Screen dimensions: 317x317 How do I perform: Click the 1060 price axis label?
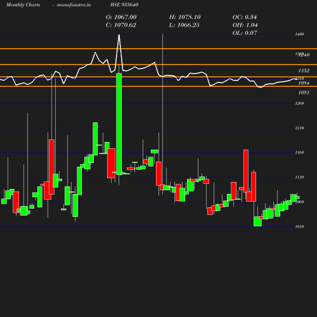tap(299, 202)
